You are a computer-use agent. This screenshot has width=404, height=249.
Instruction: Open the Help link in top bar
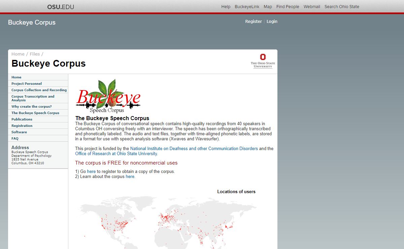coord(226,7)
